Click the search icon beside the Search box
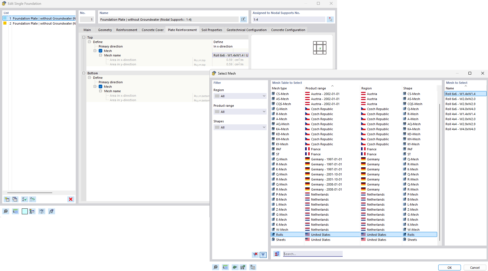488x271 pixels. (277, 254)
